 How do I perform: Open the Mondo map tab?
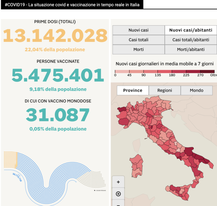pyautogui.click(x=196, y=90)
